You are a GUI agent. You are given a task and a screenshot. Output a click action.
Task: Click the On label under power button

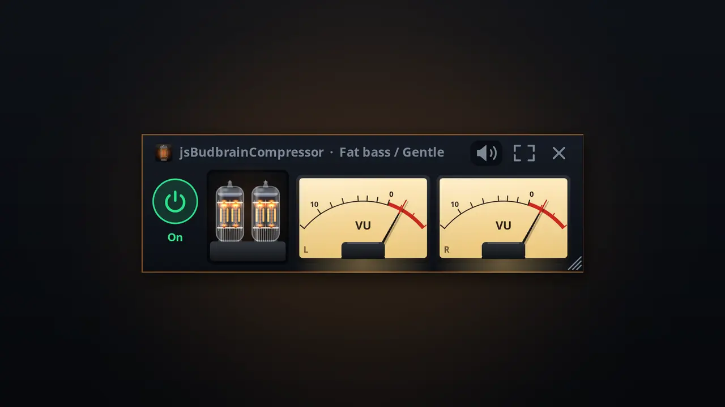click(175, 237)
